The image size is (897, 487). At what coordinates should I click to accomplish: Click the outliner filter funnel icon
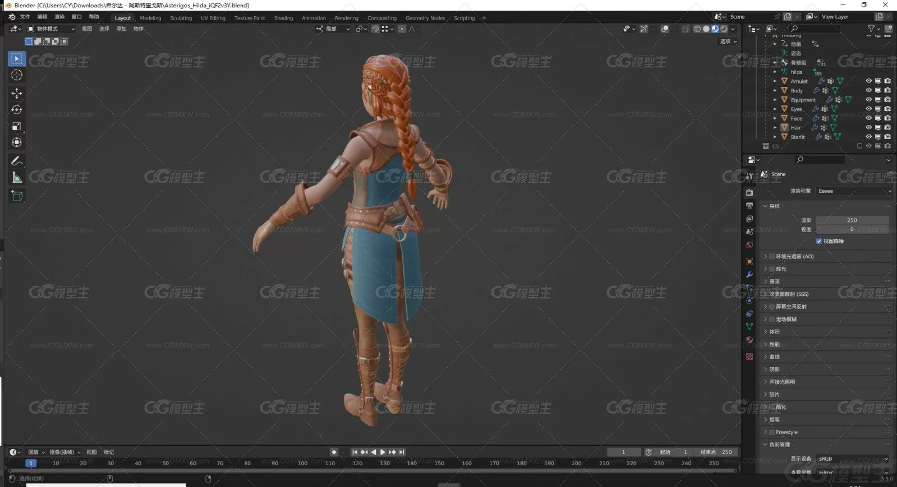pos(871,29)
